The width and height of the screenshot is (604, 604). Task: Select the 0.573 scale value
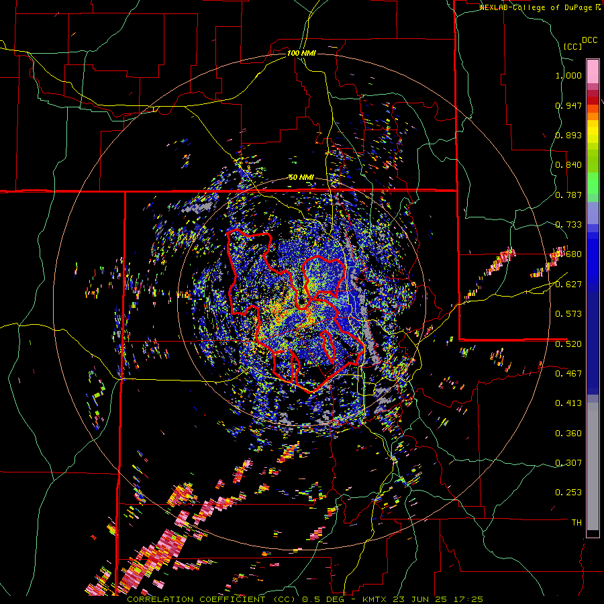click(568, 314)
